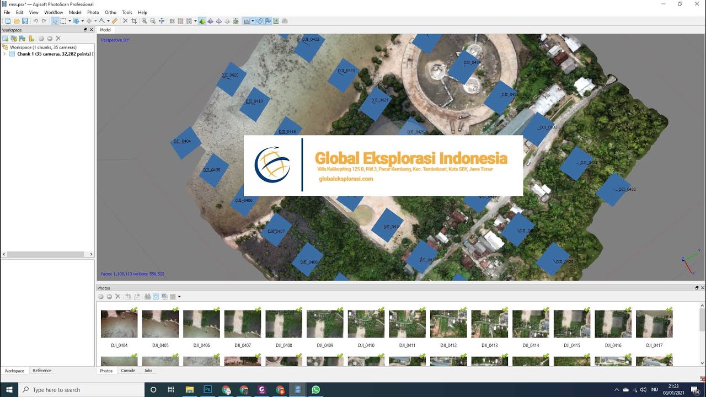
Task: Open a project with the folder icon
Action: click(x=17, y=21)
